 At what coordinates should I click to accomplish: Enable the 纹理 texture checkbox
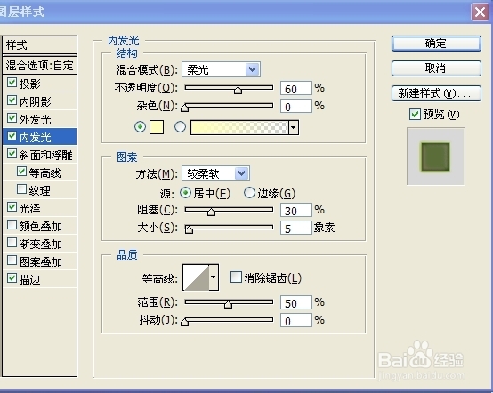click(x=21, y=189)
